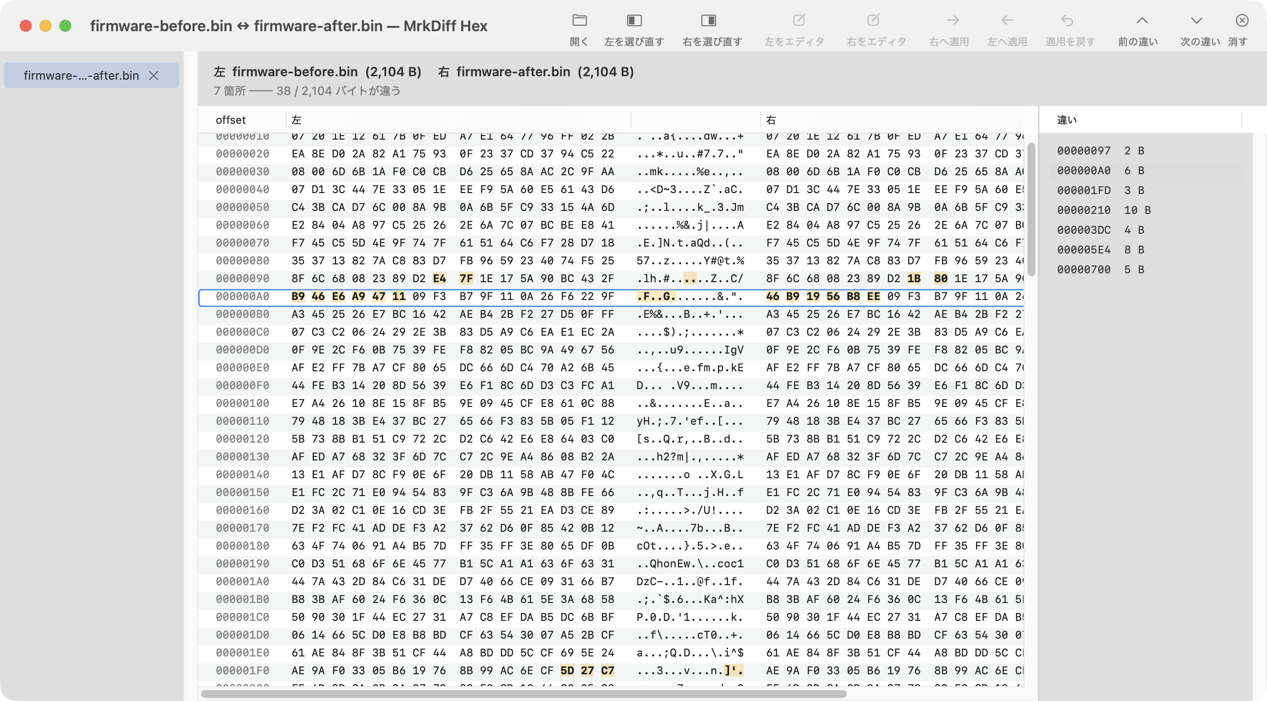Open right file in editor (右をエディタ)
The height and width of the screenshot is (701, 1267).
coord(876,29)
